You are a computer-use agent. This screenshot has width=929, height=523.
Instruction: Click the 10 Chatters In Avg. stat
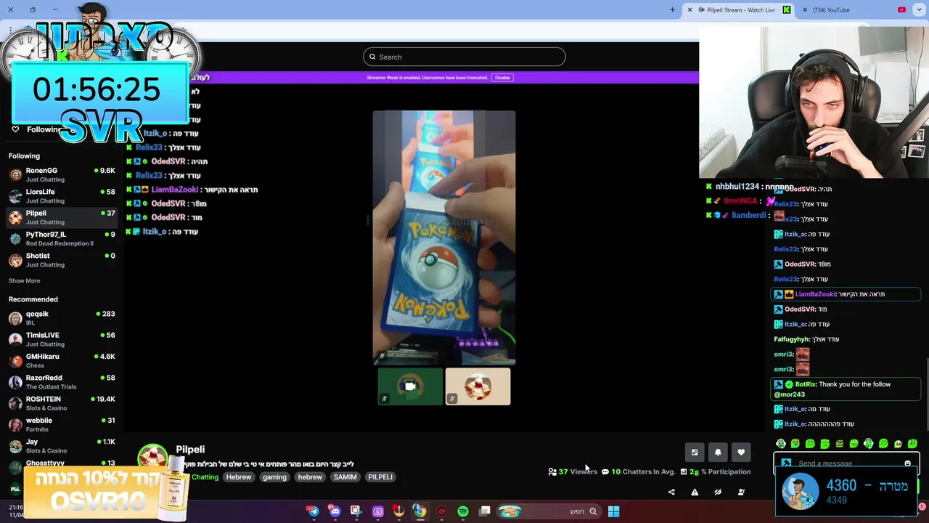click(x=638, y=471)
